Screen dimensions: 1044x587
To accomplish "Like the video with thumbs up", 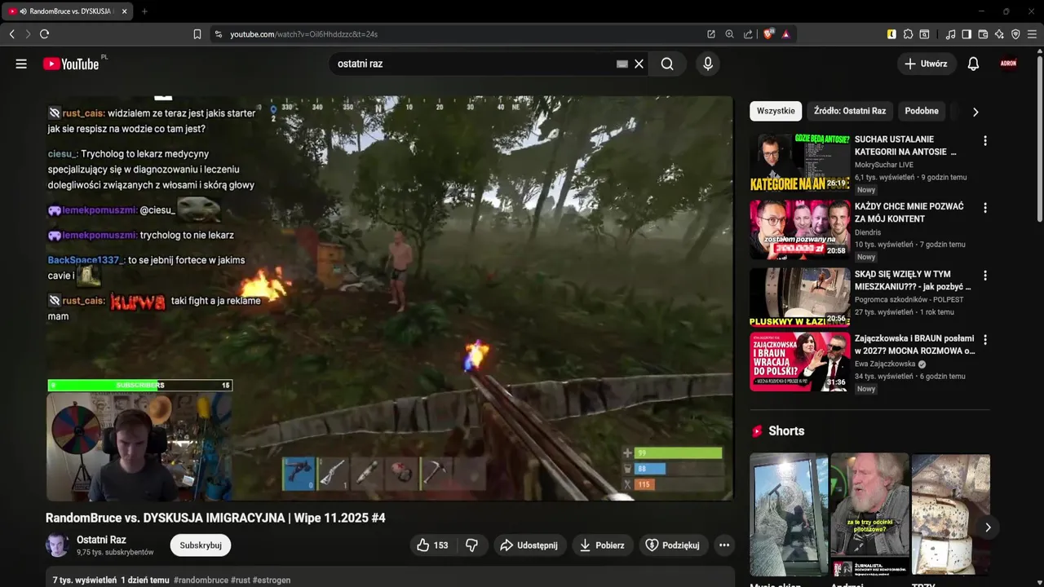I will pyautogui.click(x=432, y=545).
